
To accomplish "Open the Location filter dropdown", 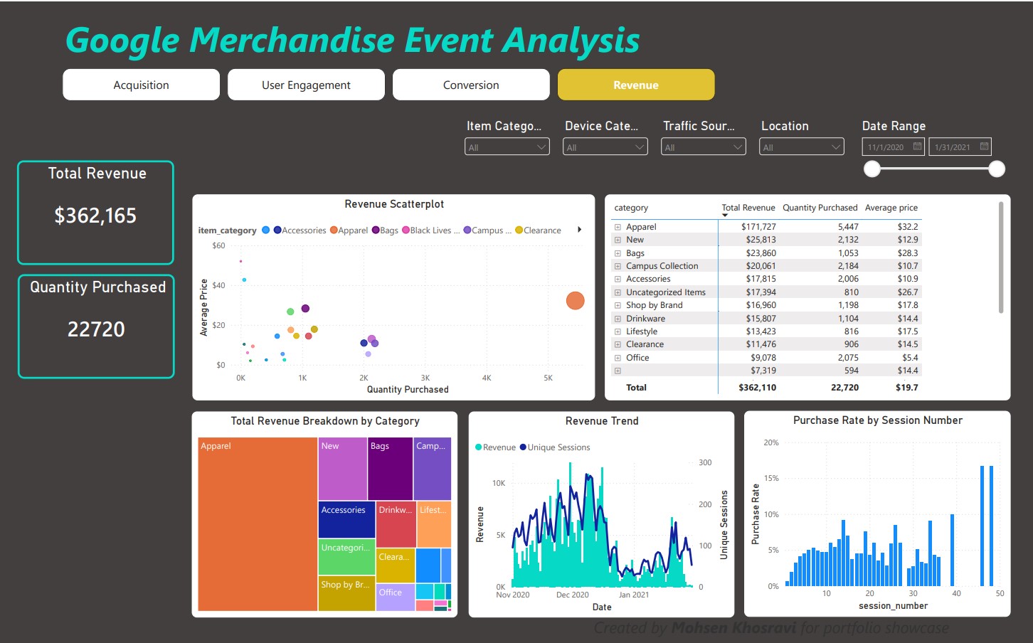I will [802, 147].
